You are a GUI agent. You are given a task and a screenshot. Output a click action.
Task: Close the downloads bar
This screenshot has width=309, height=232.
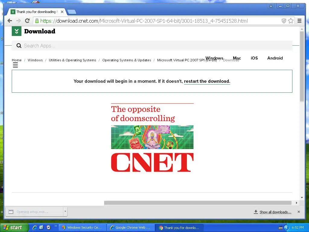299,212
